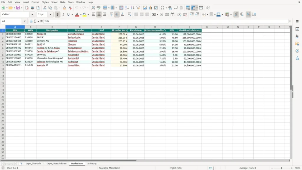The image size is (302, 170).
Task: Open the Data menu
Action: pos(63,2)
